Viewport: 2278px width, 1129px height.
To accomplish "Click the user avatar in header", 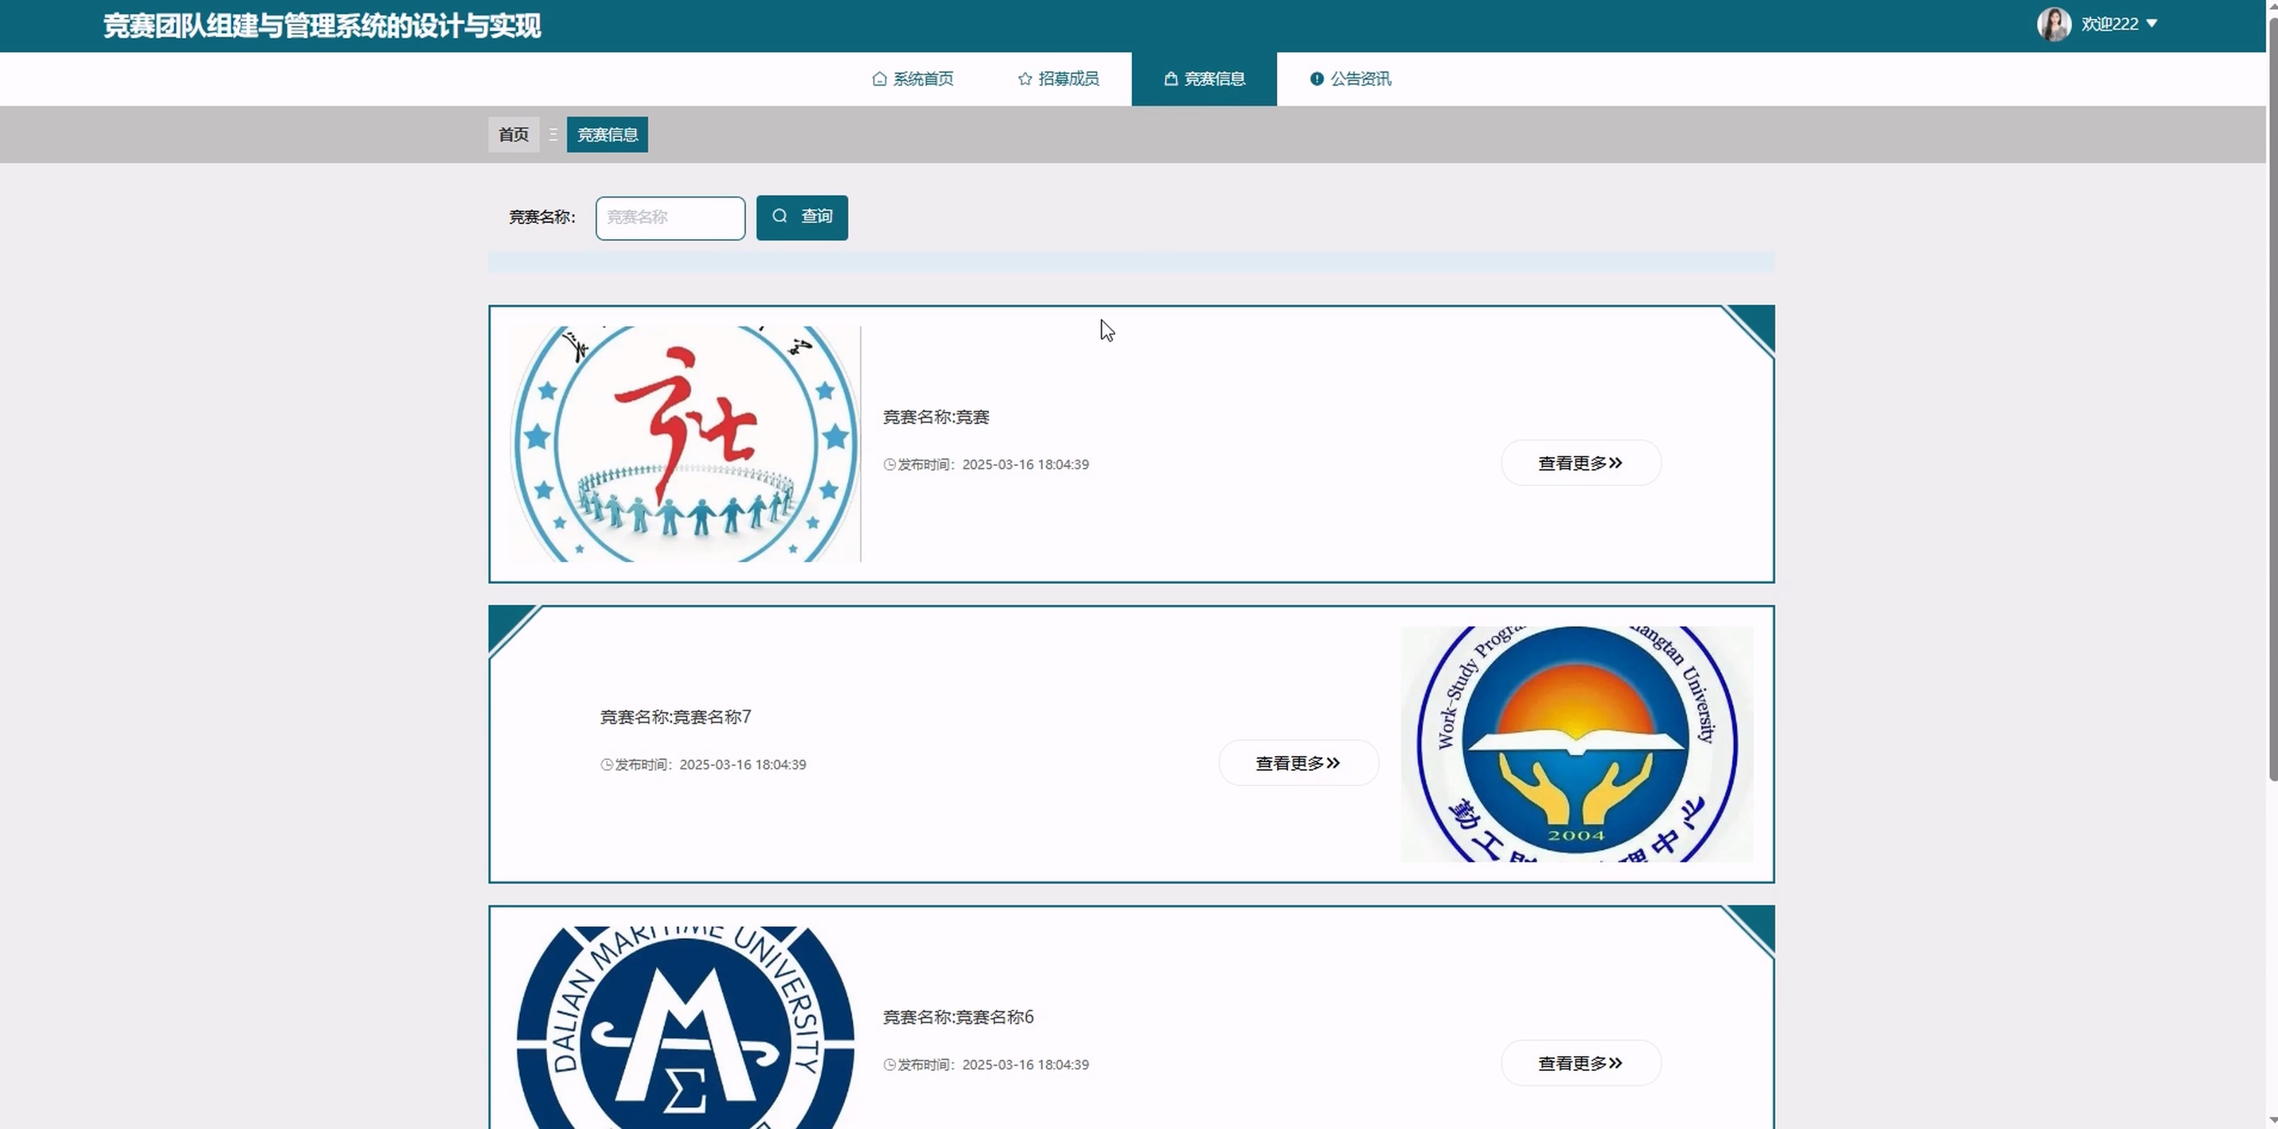I will (2053, 24).
